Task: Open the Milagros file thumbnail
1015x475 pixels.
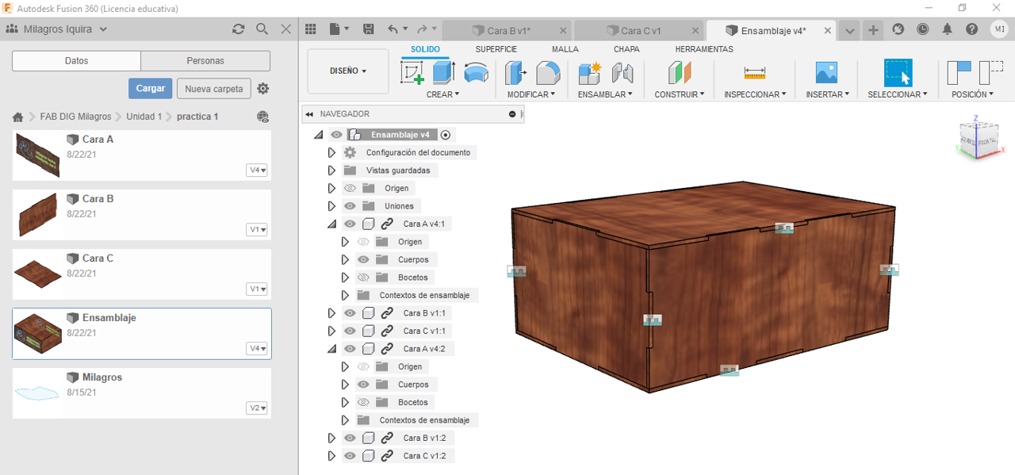Action: click(37, 393)
